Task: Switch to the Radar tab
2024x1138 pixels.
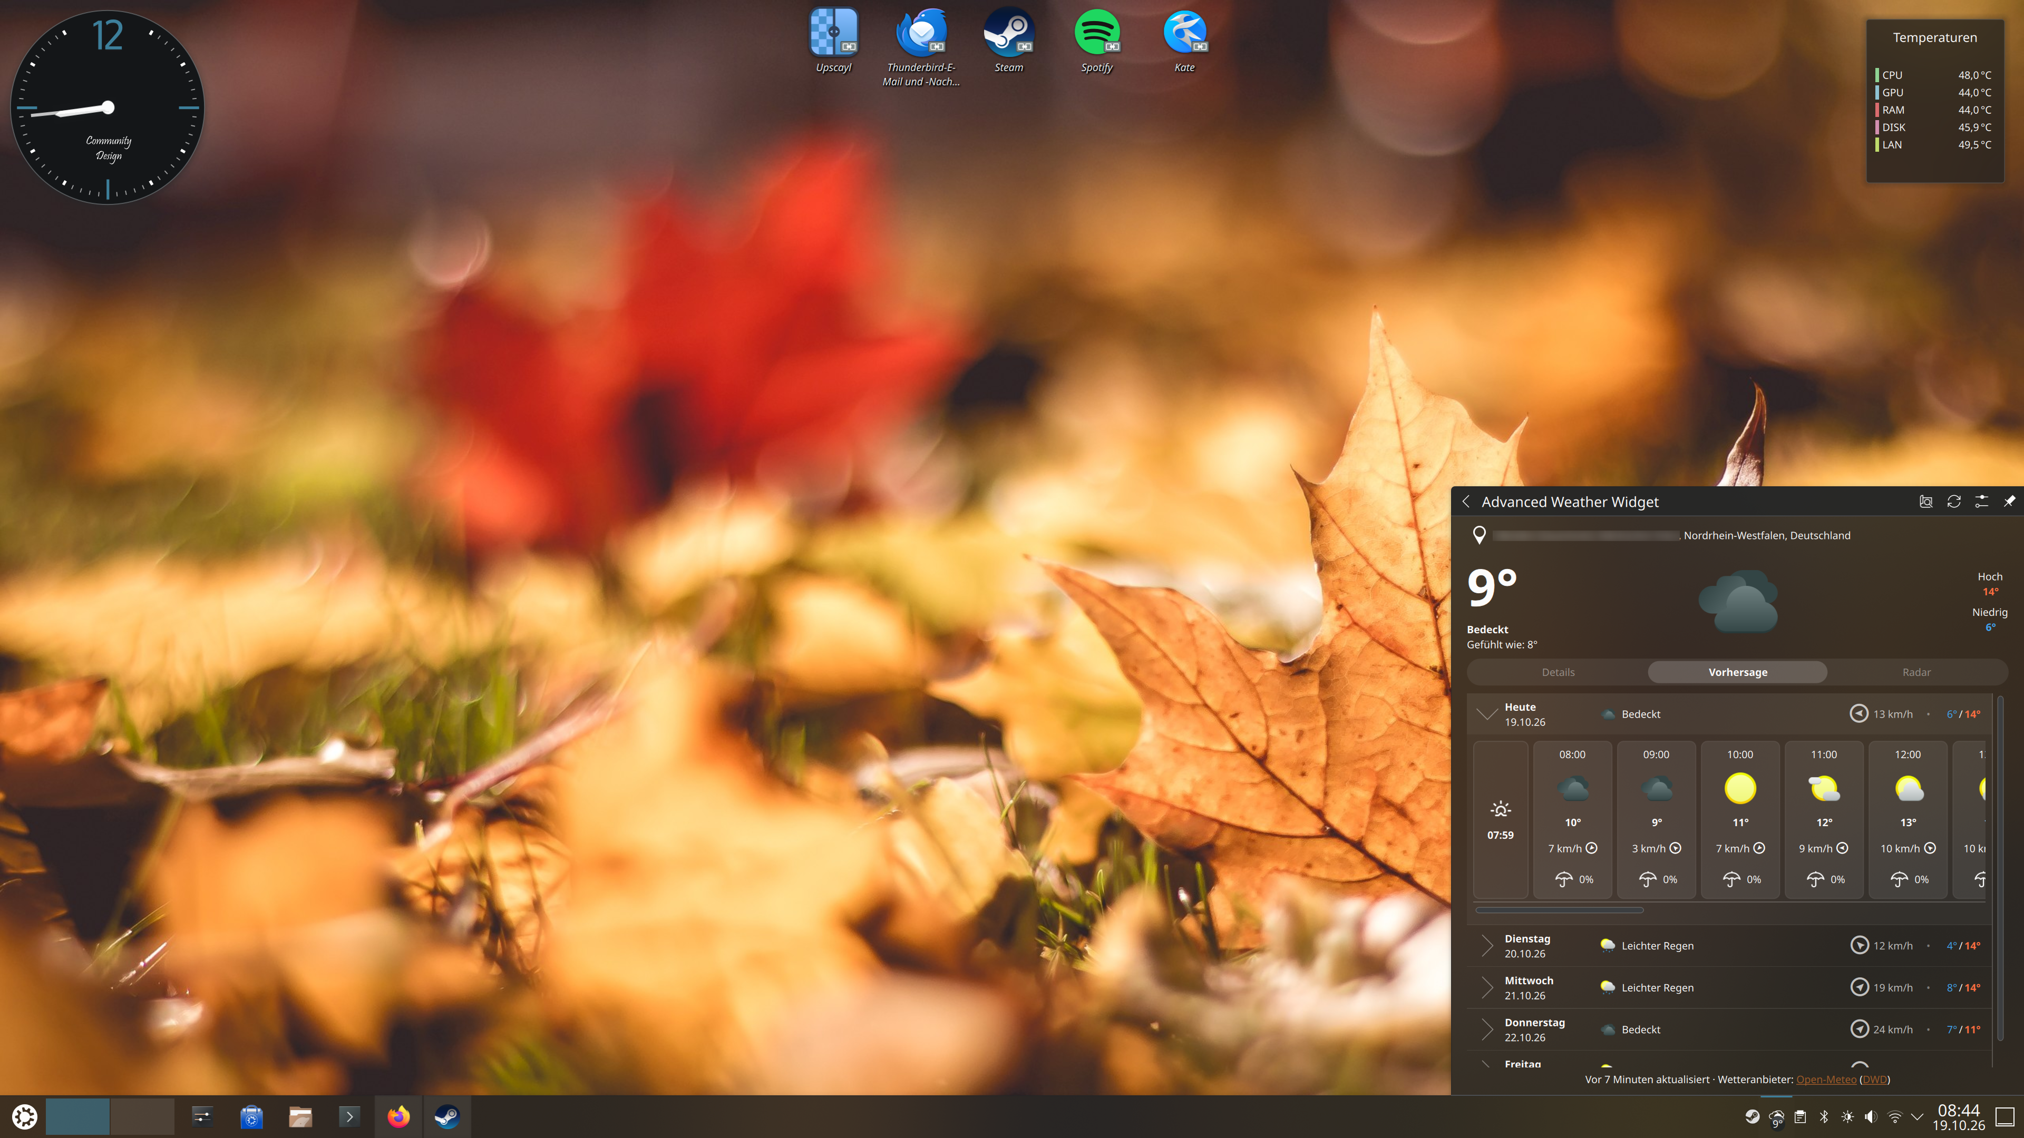Action: tap(1916, 672)
